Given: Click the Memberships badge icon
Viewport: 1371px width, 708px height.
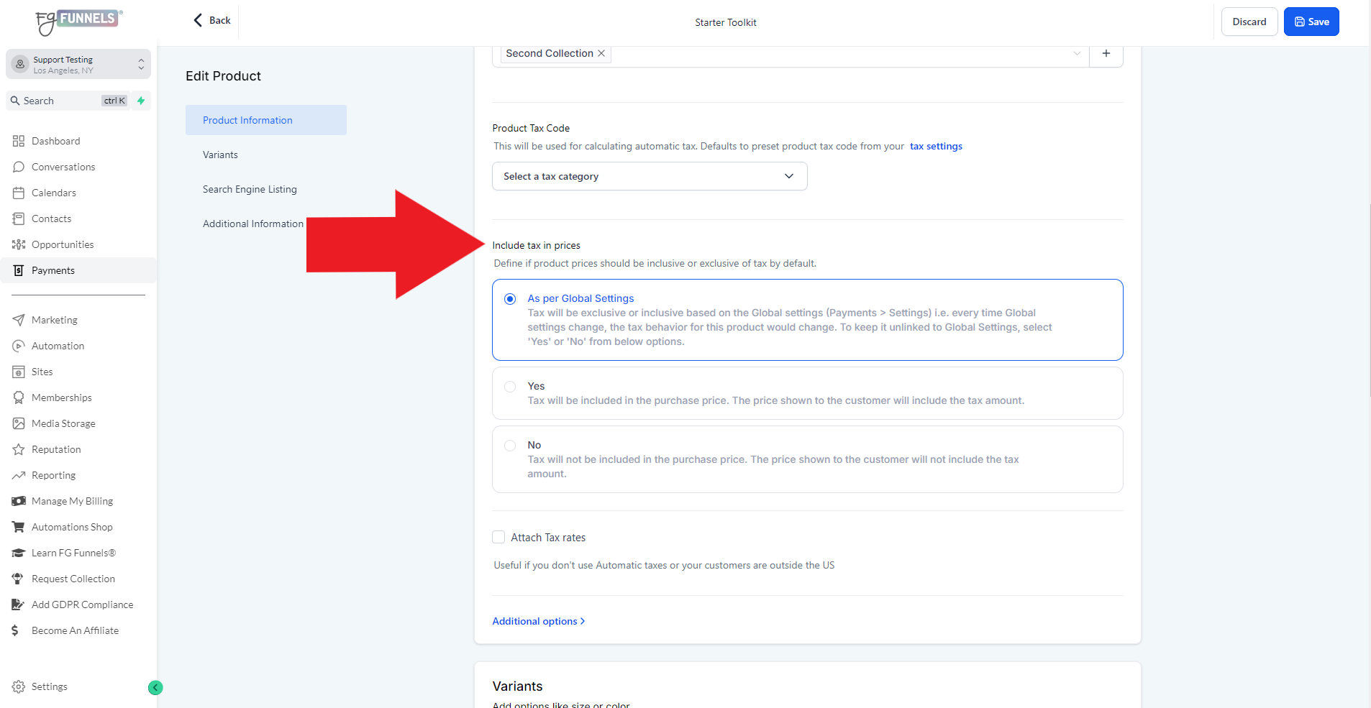Looking at the screenshot, I should [x=19, y=397].
